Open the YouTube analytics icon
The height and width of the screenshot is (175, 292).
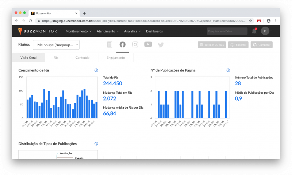[x=148, y=44]
